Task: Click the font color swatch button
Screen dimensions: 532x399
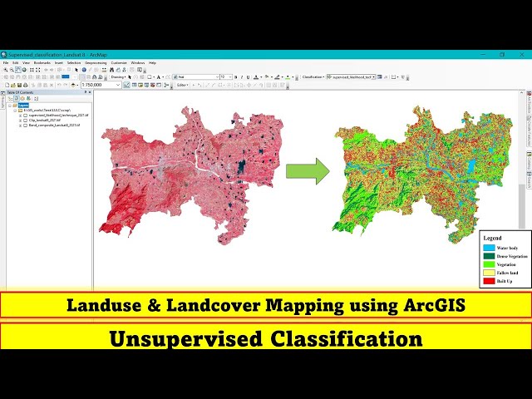Action: point(256,77)
